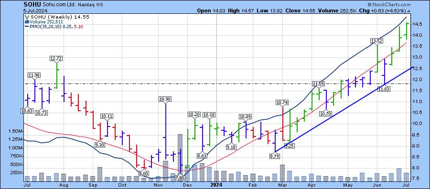Click the 10.11 price label
Screen dimensions: 430x189
click(107, 116)
